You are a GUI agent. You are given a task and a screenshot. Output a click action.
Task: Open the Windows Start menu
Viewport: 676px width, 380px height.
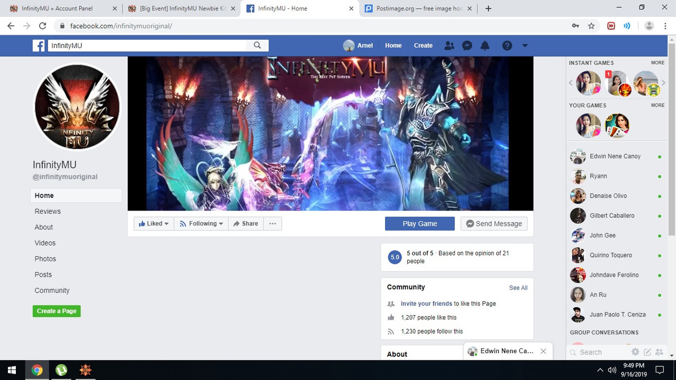(12, 370)
